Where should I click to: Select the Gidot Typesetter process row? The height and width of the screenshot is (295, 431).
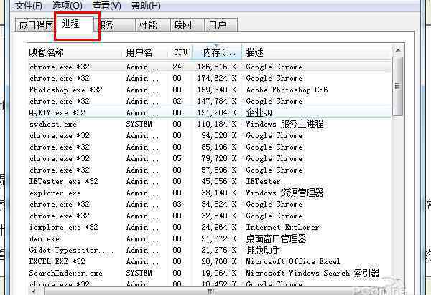[x=210, y=250]
